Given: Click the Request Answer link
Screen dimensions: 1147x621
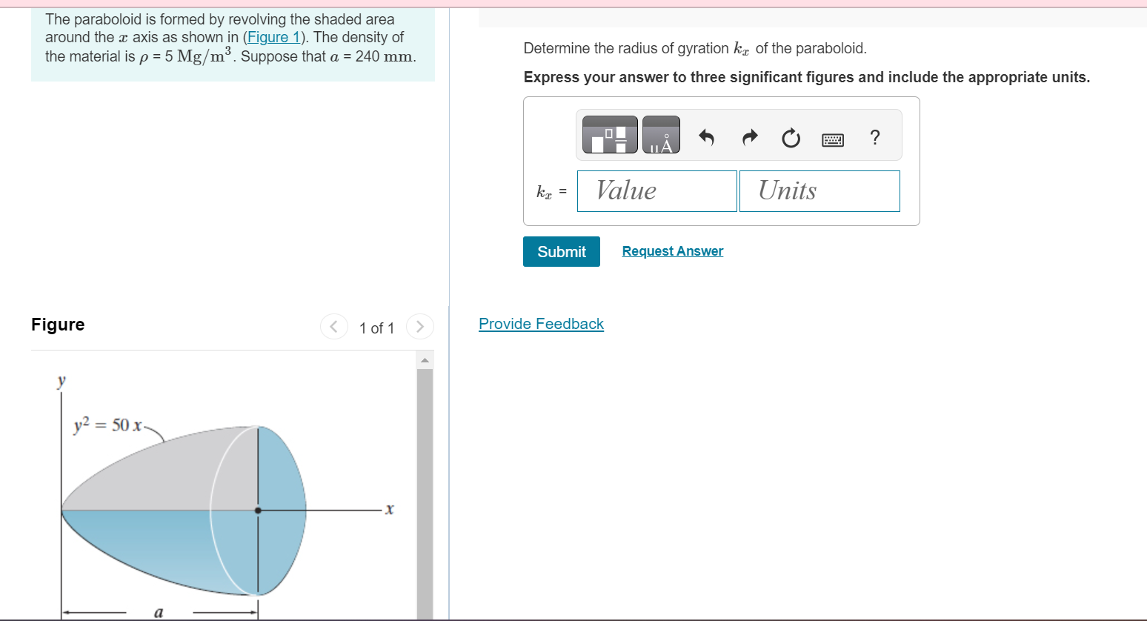Looking at the screenshot, I should 672,250.
